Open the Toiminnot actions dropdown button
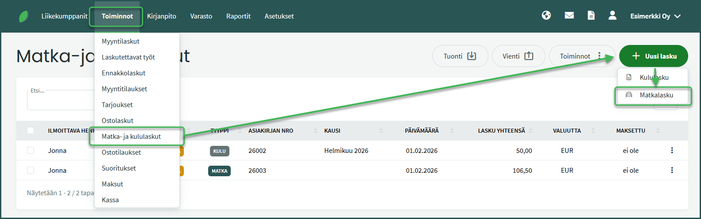 click(x=581, y=56)
